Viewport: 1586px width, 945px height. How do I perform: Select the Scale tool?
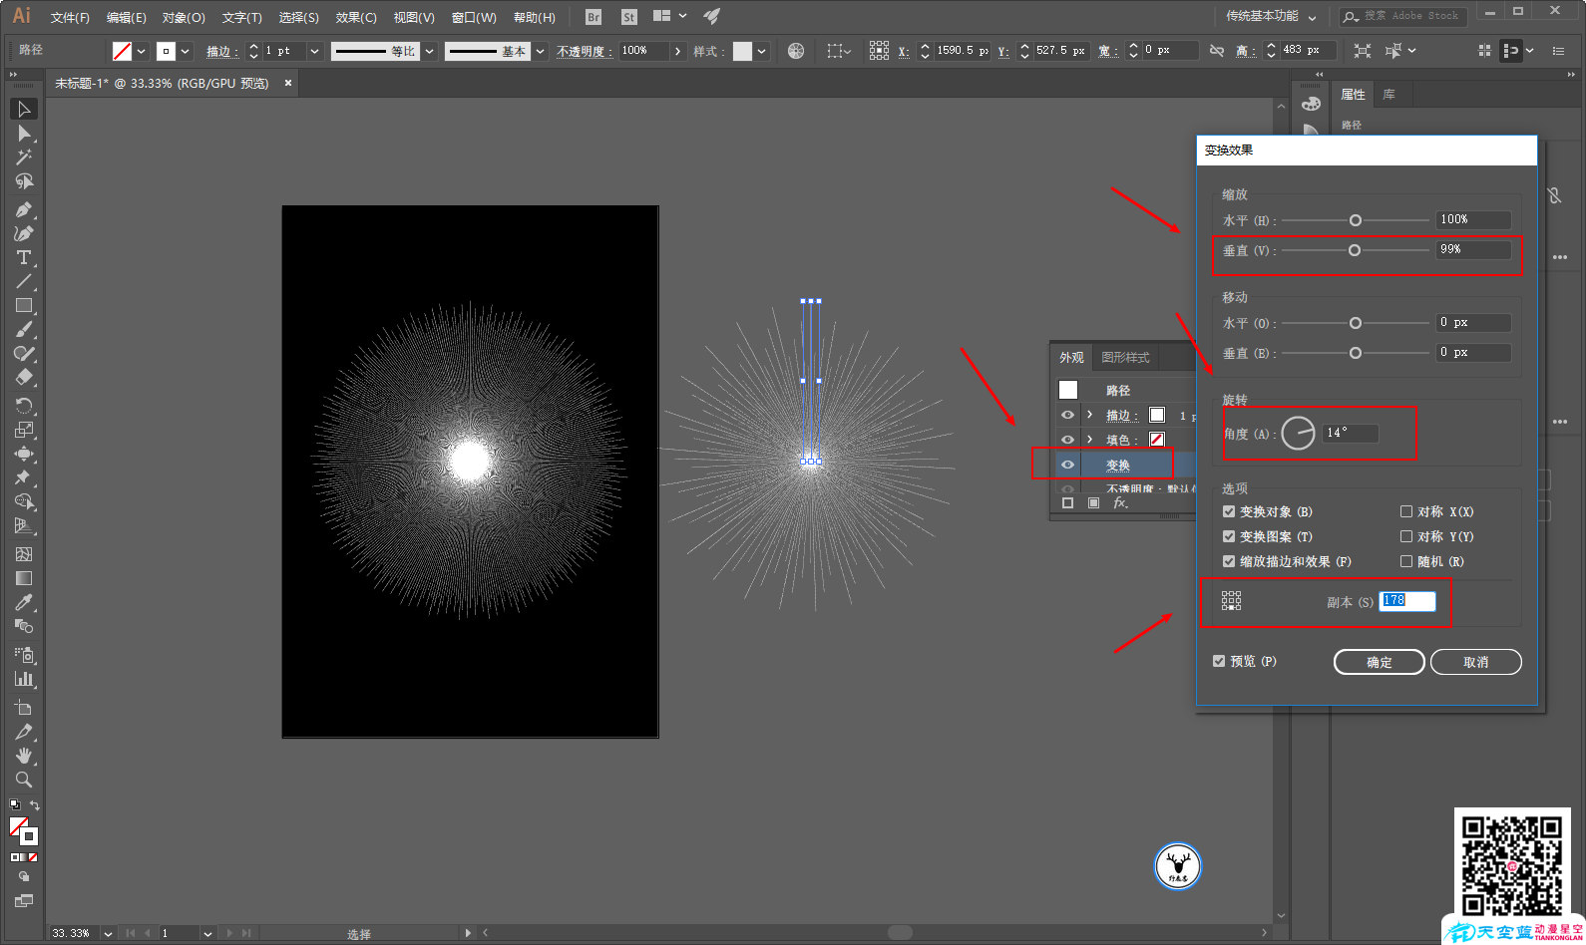tap(24, 429)
